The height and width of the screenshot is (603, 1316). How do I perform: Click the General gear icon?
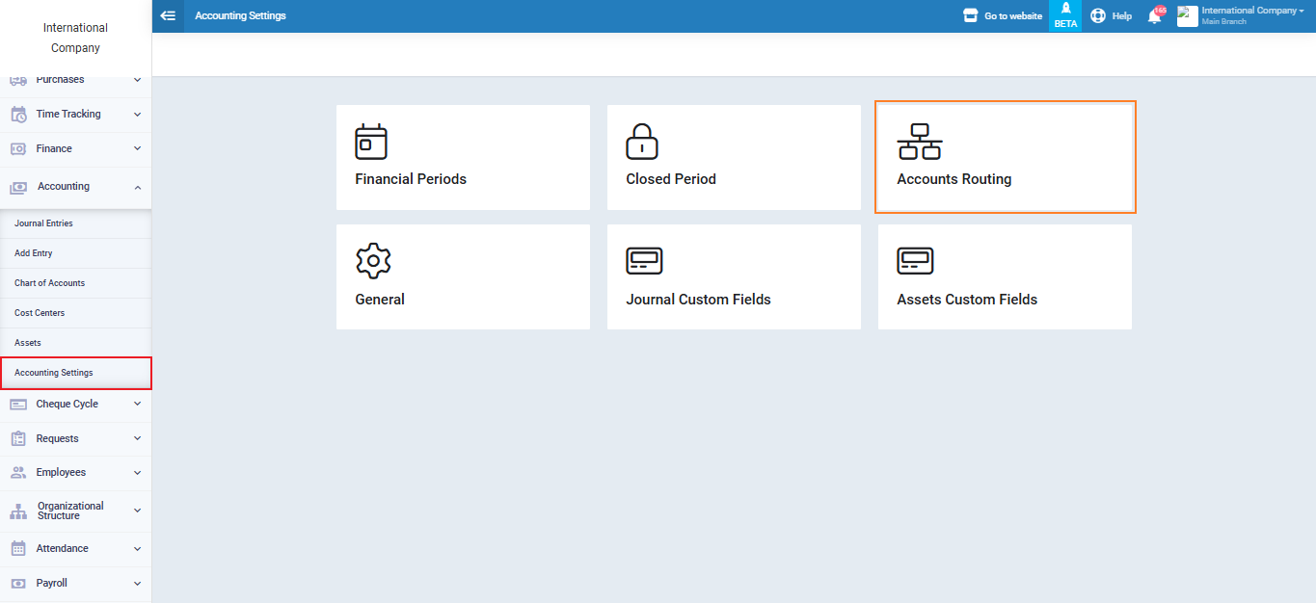[x=373, y=261]
